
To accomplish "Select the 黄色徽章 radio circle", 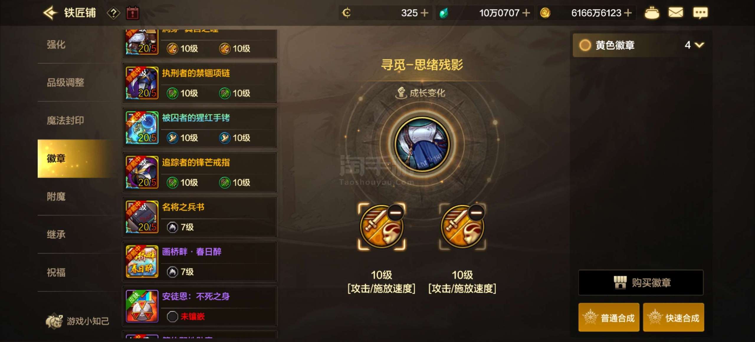I will 585,45.
